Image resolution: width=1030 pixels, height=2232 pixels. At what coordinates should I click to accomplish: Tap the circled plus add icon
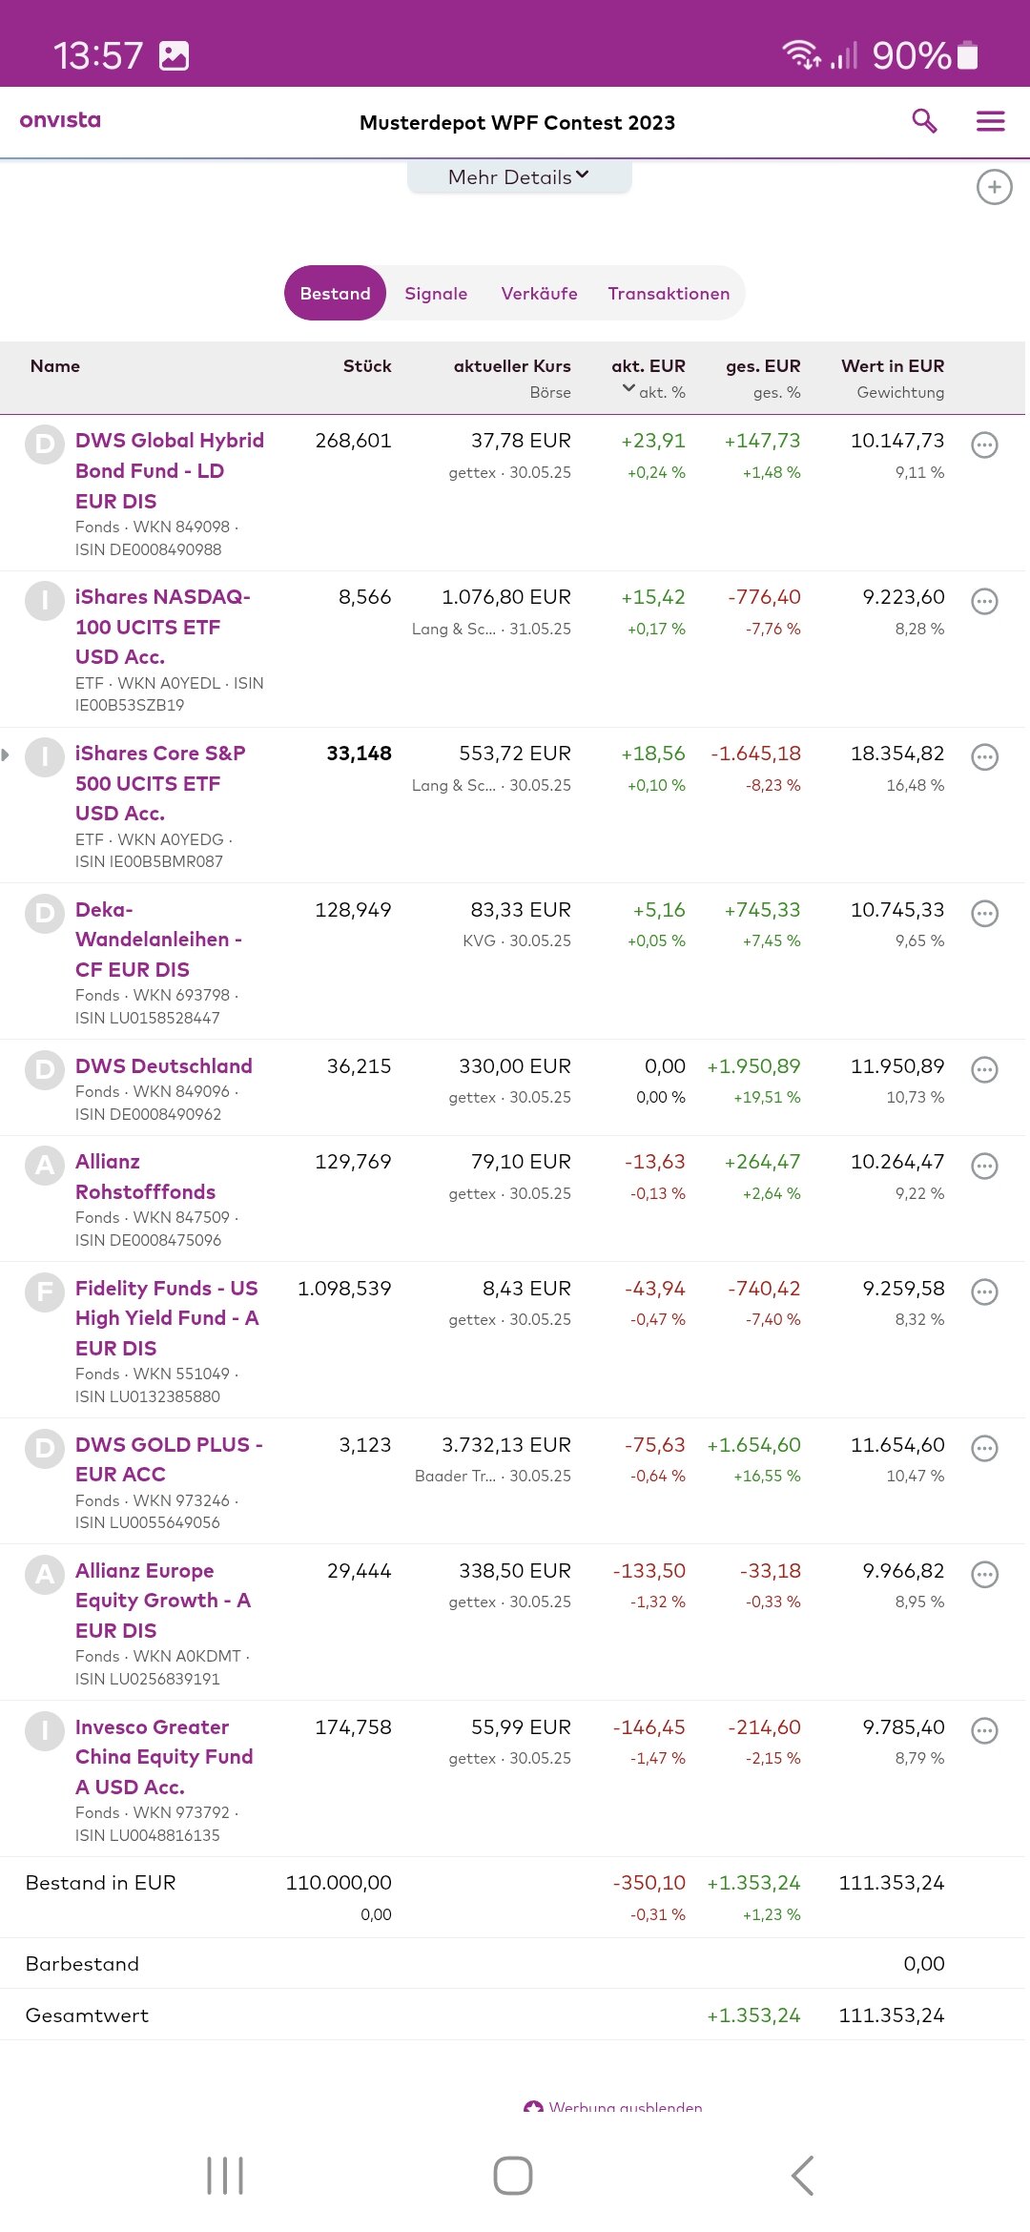tap(994, 187)
